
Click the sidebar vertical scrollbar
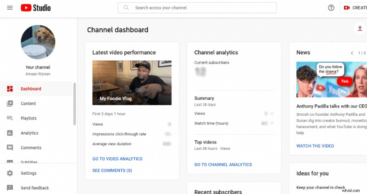point(74,104)
